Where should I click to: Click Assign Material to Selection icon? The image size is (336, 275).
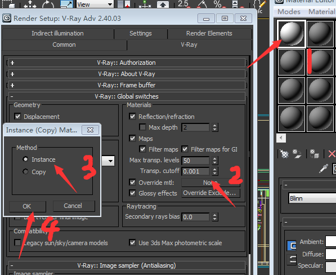pos(314,154)
